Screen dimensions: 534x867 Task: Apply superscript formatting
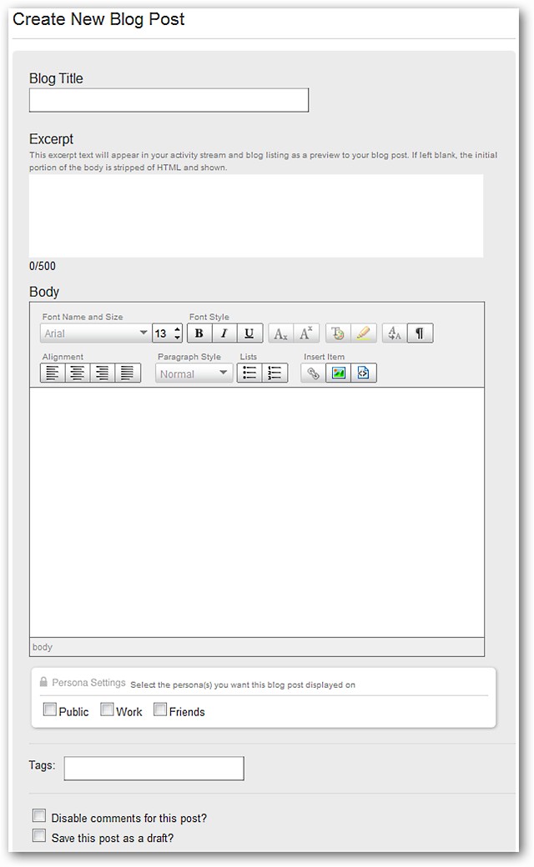coord(306,333)
